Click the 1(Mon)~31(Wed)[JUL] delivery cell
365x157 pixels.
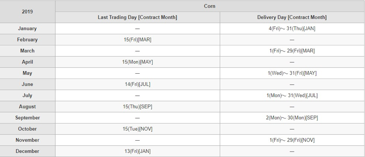(x=292, y=95)
